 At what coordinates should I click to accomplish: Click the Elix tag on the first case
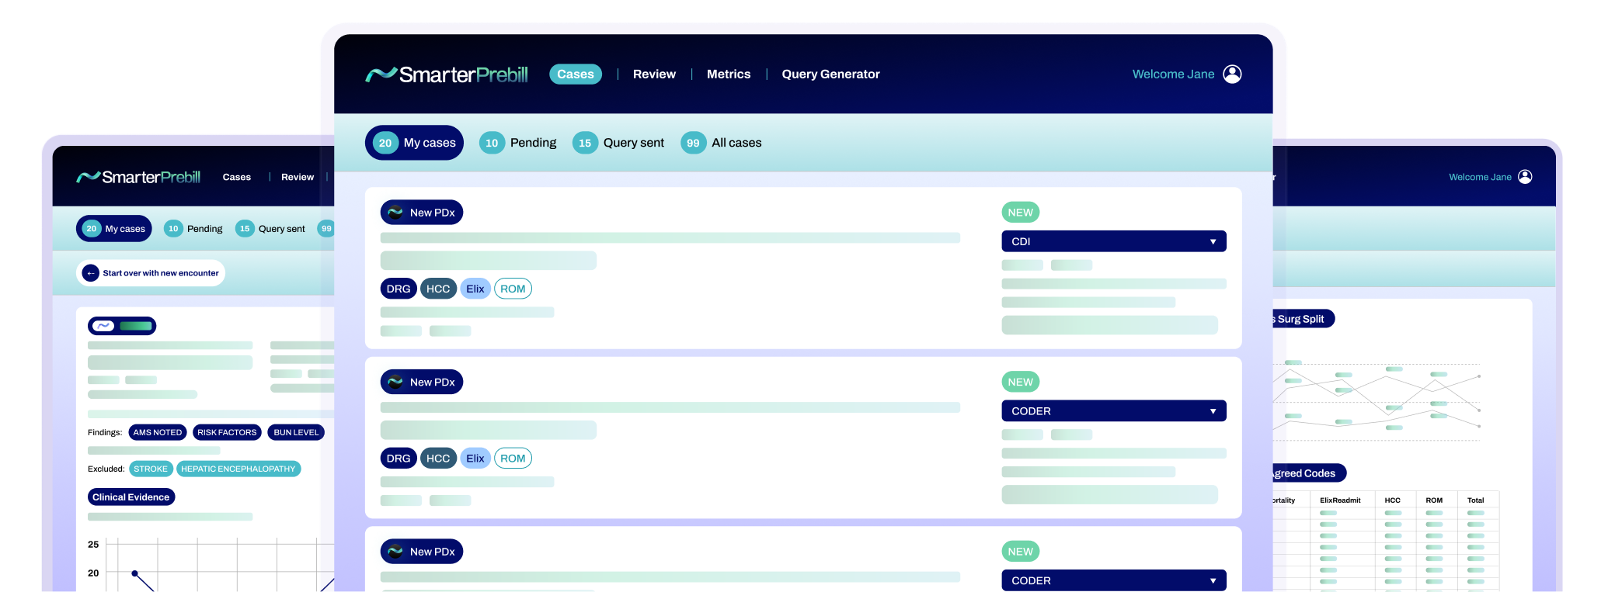[475, 289]
